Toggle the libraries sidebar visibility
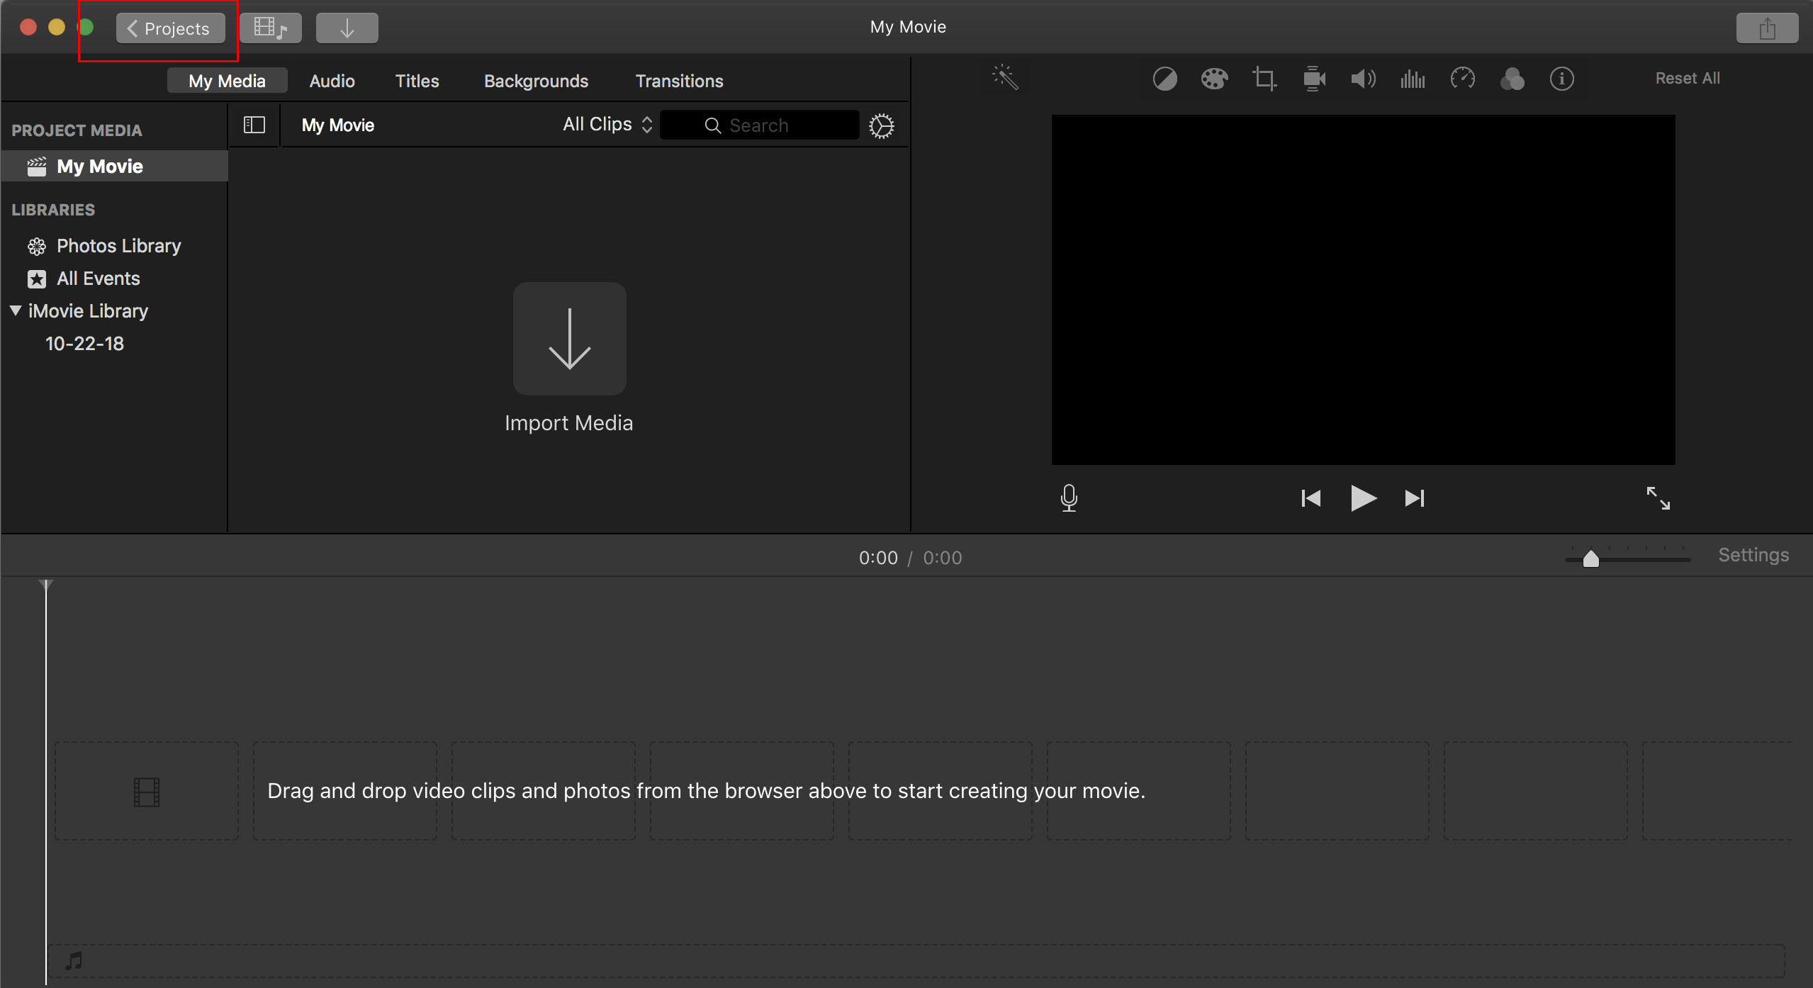This screenshot has height=988, width=1813. pyautogui.click(x=254, y=125)
